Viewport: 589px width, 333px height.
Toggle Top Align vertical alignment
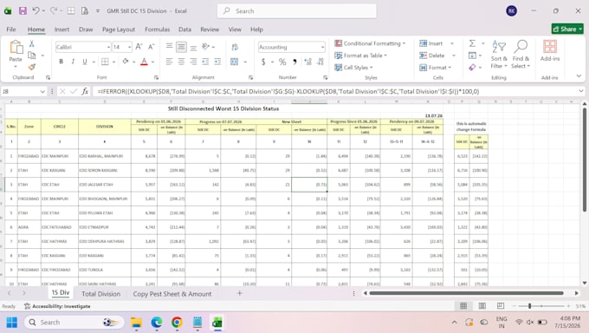(x=170, y=47)
